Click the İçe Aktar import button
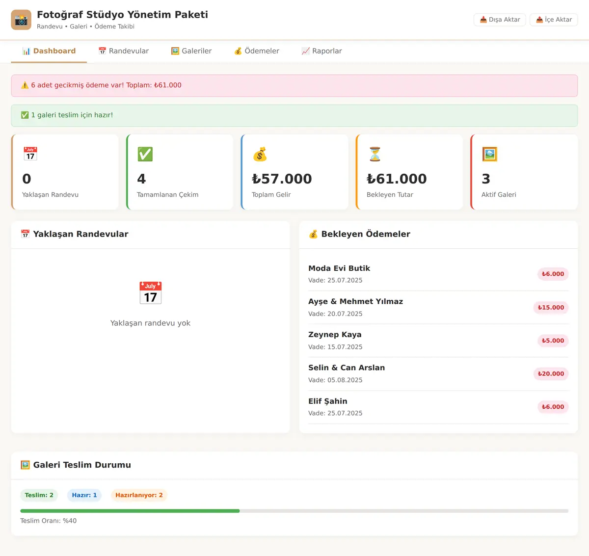589x556 pixels. click(x=554, y=20)
